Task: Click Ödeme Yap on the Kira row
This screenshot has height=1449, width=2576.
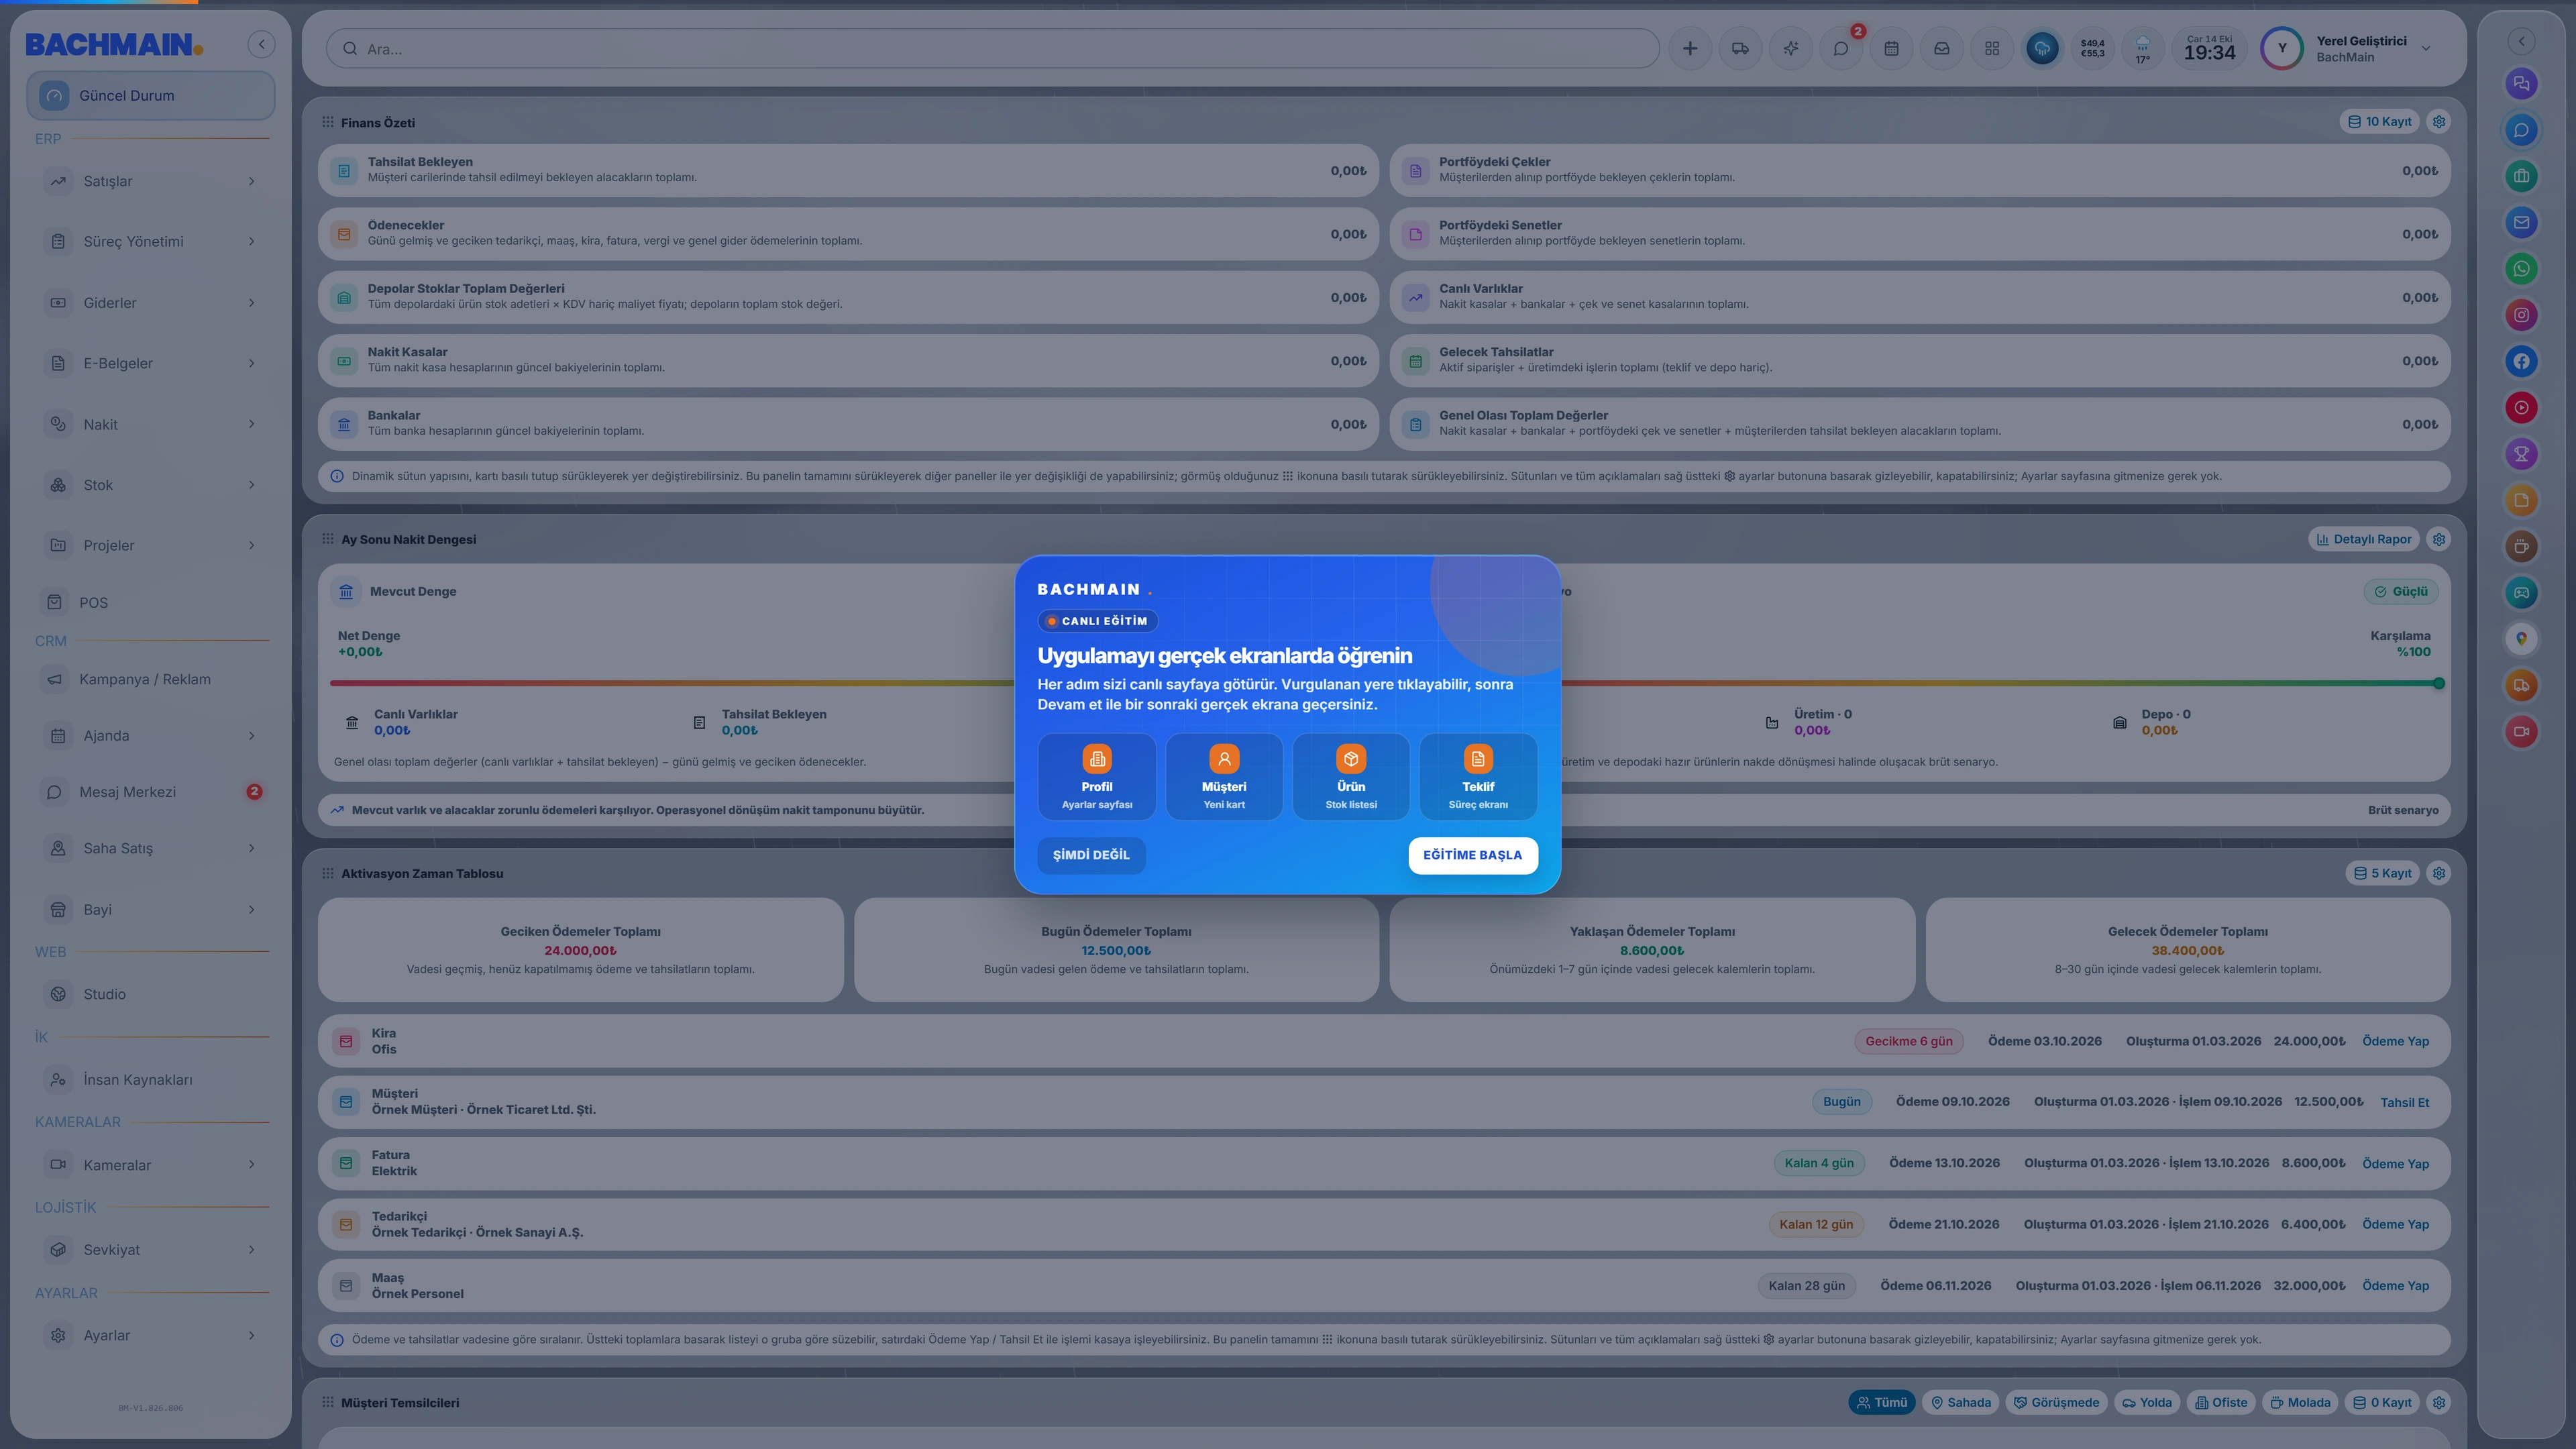Action: tap(2395, 1041)
